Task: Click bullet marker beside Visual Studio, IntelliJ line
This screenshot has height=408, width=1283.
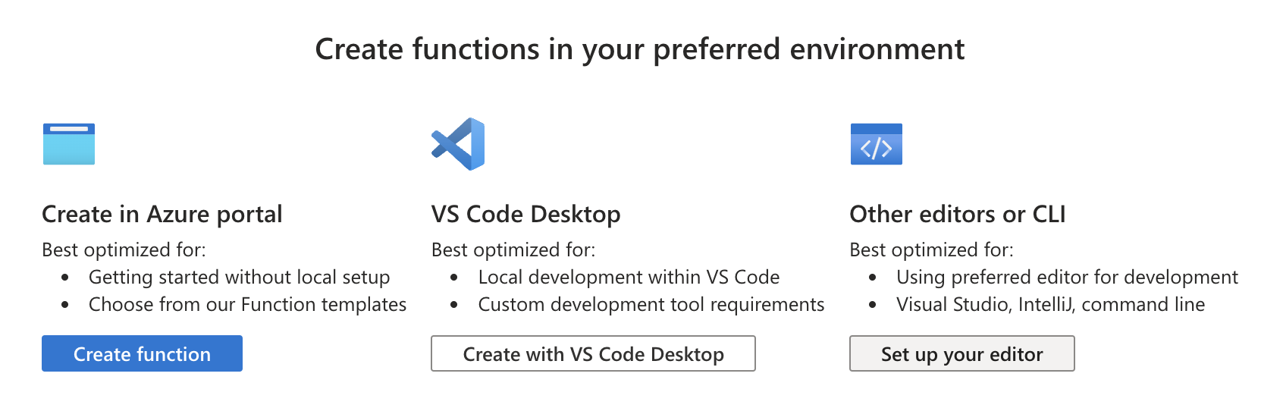Action: (x=872, y=305)
